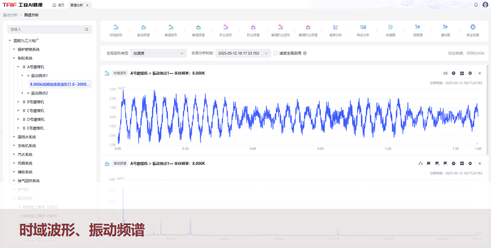
Task: Click the 对应转速：3000r/min text
Action: (x=466, y=53)
